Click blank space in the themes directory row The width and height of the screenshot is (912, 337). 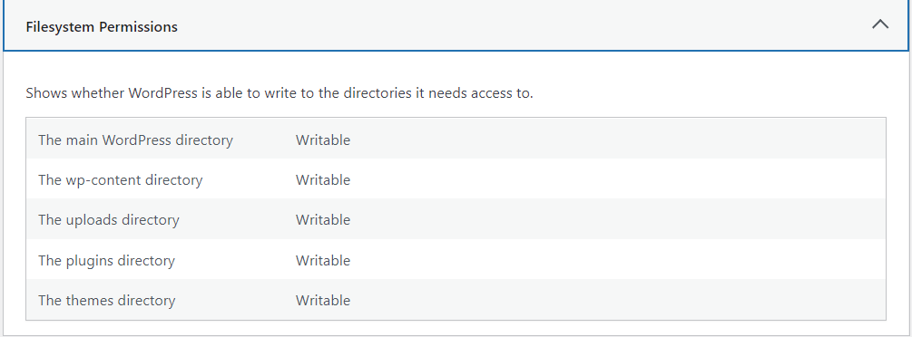tap(616, 301)
